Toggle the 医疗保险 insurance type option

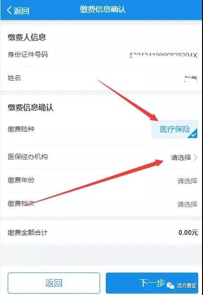coord(174,129)
